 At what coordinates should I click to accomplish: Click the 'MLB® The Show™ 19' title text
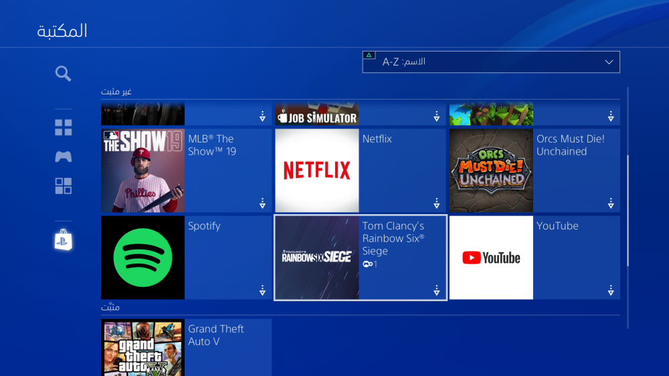click(x=211, y=145)
